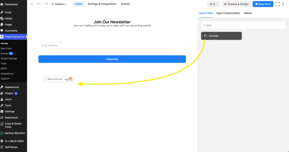Open the History tab

click(x=248, y=13)
